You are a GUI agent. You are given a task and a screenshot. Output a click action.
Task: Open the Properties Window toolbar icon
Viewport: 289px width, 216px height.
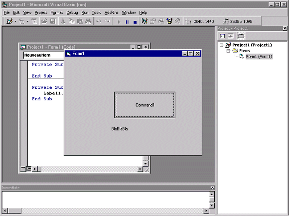[x=153, y=21]
